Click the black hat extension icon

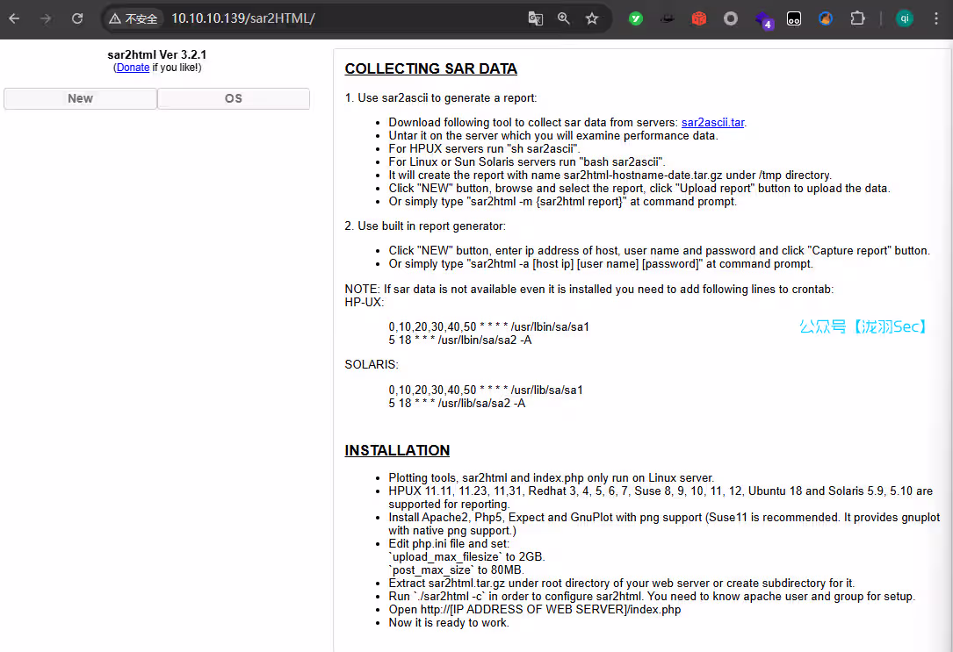pyautogui.click(x=668, y=18)
